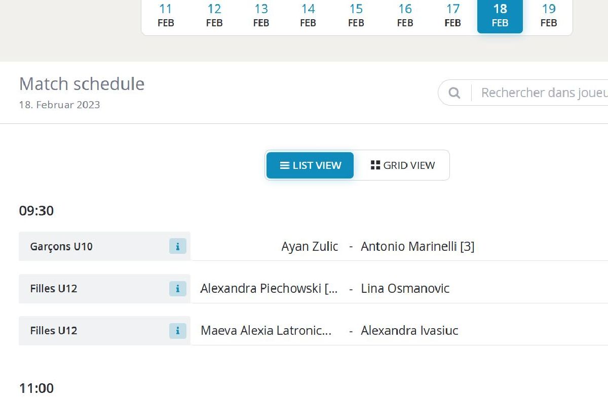Screen dimensions: 608x401
Task: Click the search magnifier icon
Action: pos(454,93)
